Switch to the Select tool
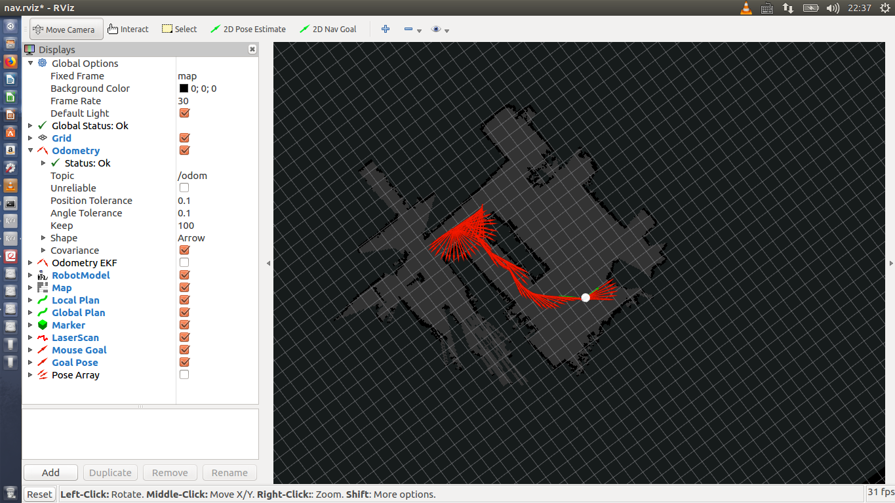895x503 pixels. click(x=178, y=29)
